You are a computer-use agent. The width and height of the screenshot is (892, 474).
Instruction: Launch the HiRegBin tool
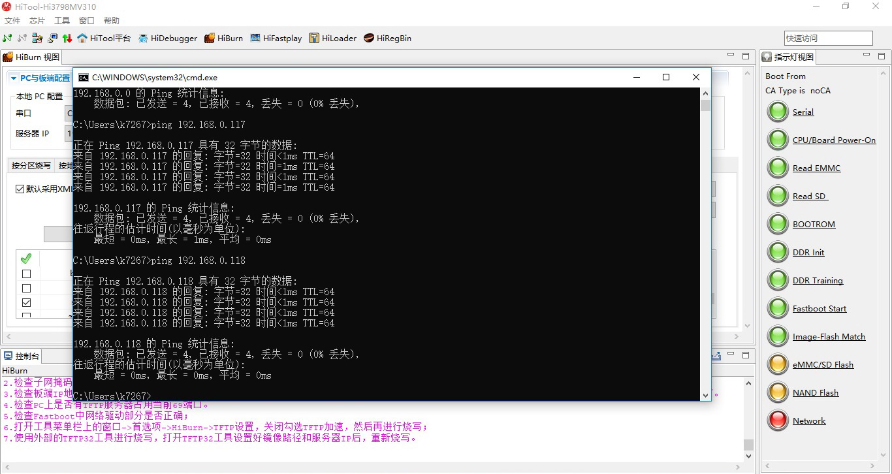click(387, 38)
